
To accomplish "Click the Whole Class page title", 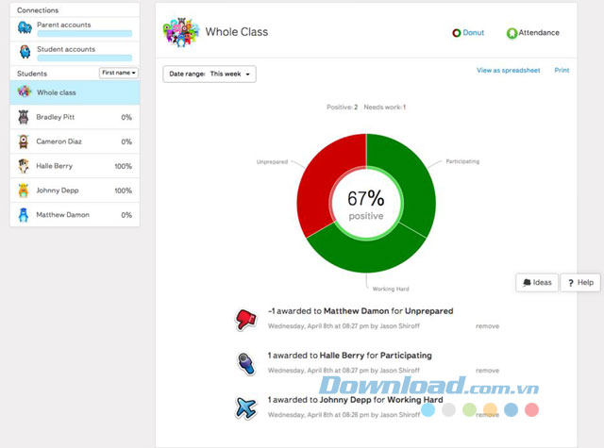I will tap(237, 32).
